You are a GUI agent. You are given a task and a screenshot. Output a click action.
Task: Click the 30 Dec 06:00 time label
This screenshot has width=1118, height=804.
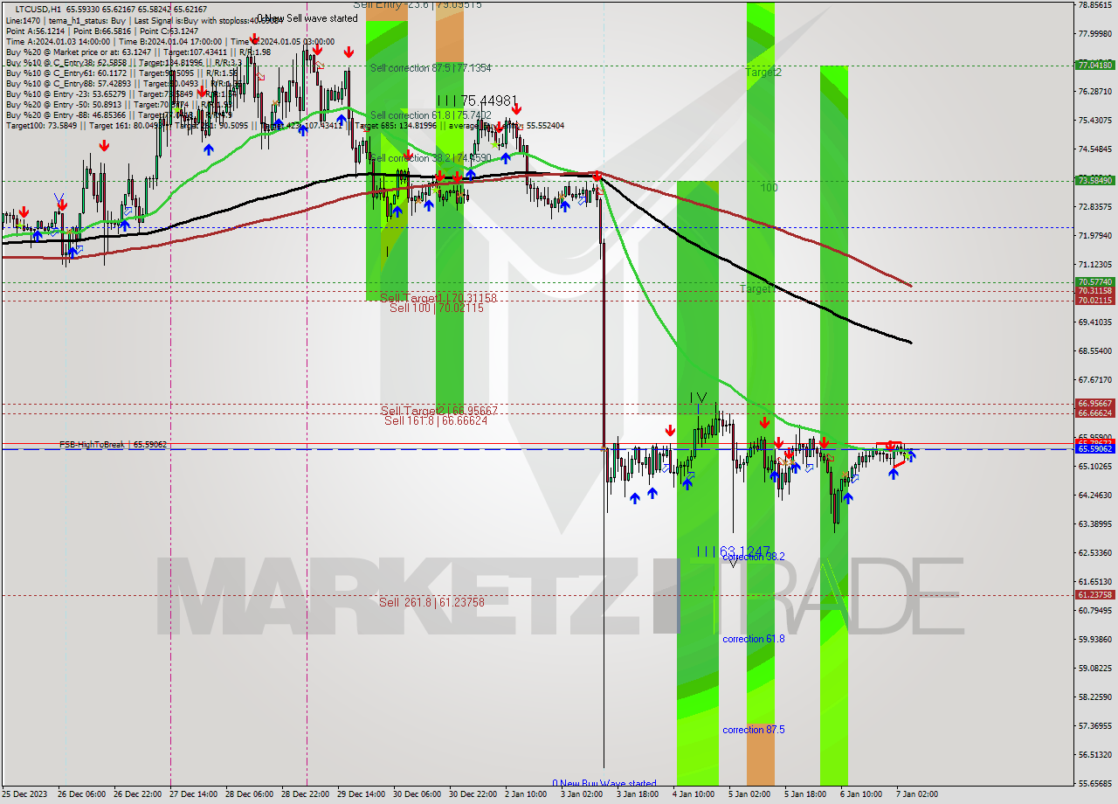[418, 794]
